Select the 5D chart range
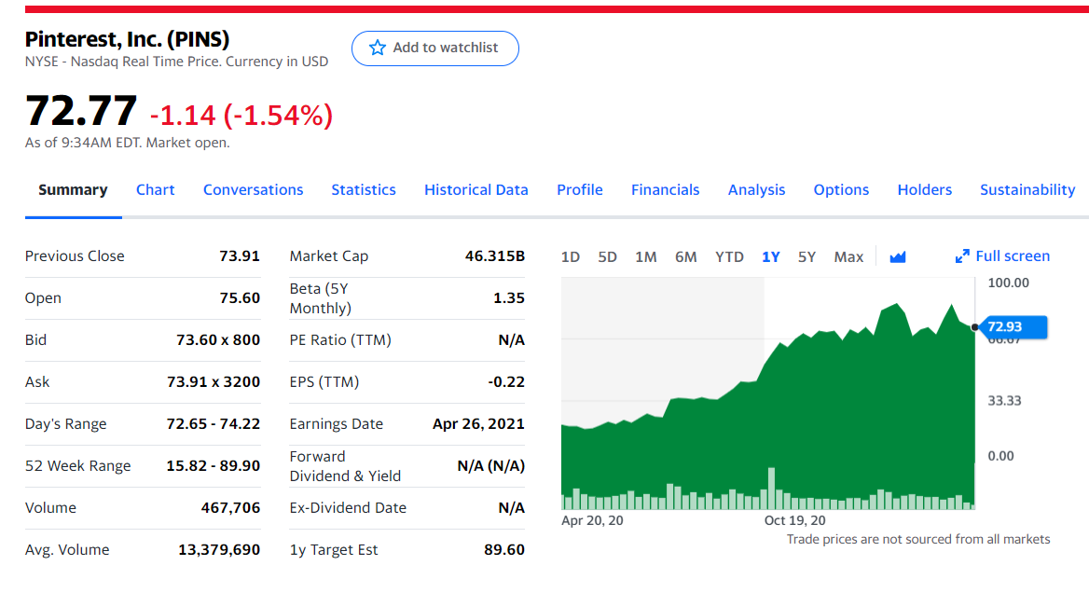The height and width of the screenshot is (593, 1089). click(607, 257)
